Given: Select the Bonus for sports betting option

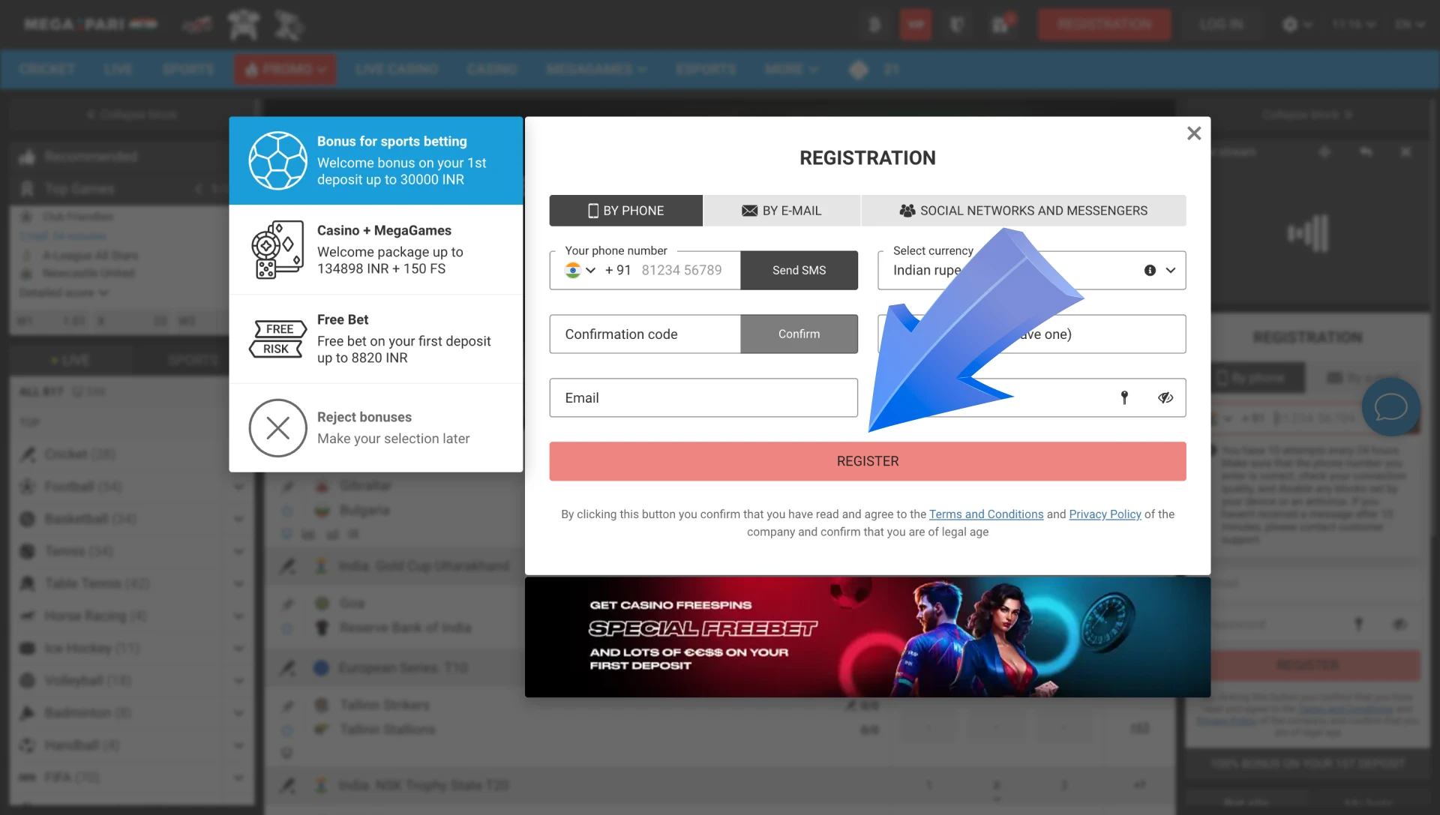Looking at the screenshot, I should (376, 160).
